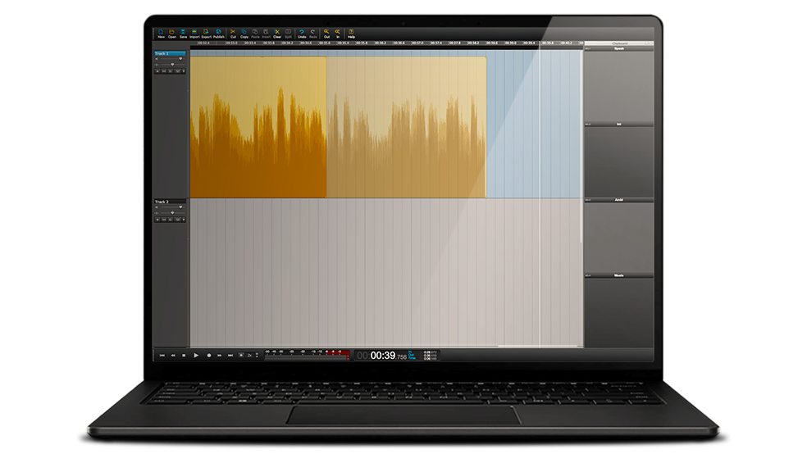Zoom out with the Out magnifier
Viewport: 807px width, 472px height.
coord(326,34)
